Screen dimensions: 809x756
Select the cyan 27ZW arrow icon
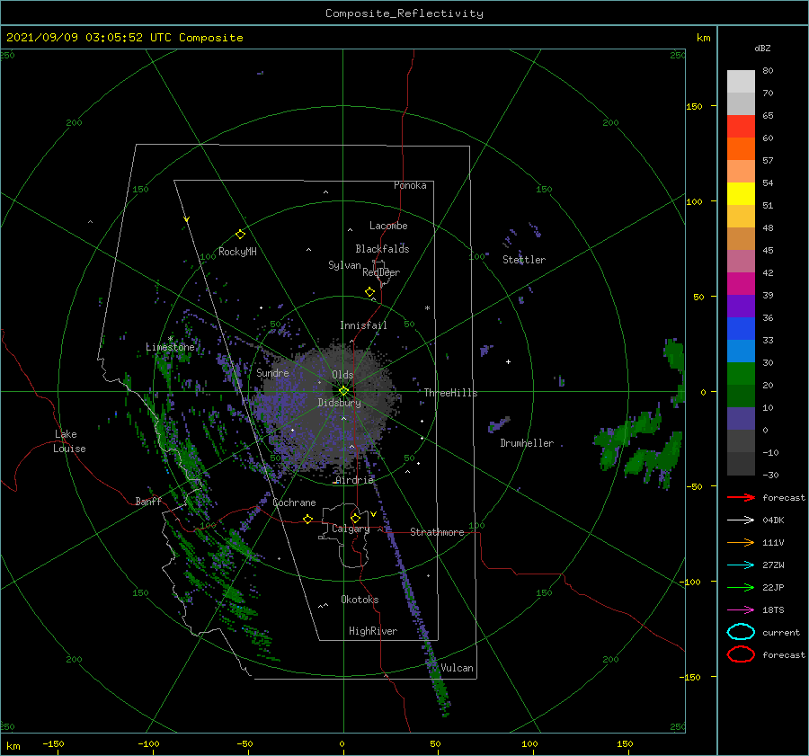[741, 565]
